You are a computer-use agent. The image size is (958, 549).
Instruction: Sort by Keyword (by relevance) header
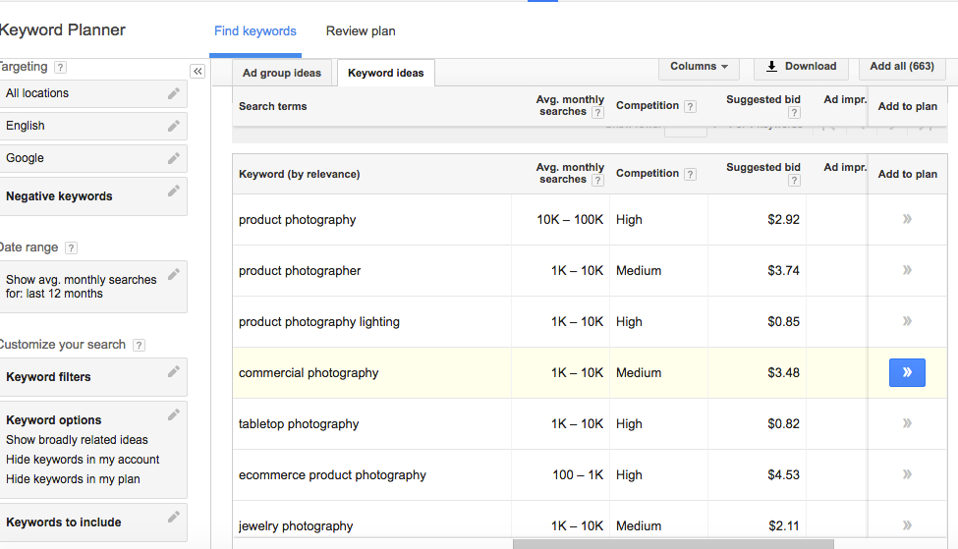(300, 174)
